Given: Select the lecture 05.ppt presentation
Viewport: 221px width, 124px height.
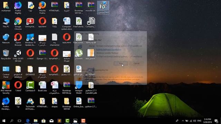Looking at the screenshot, I should [67, 56].
